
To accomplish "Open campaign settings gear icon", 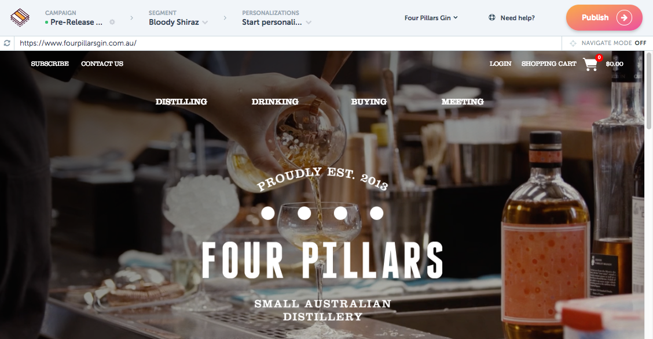I will tap(112, 22).
